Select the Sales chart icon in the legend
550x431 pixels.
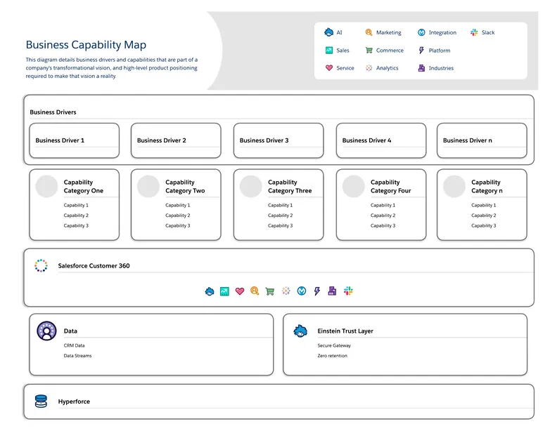[x=328, y=51]
